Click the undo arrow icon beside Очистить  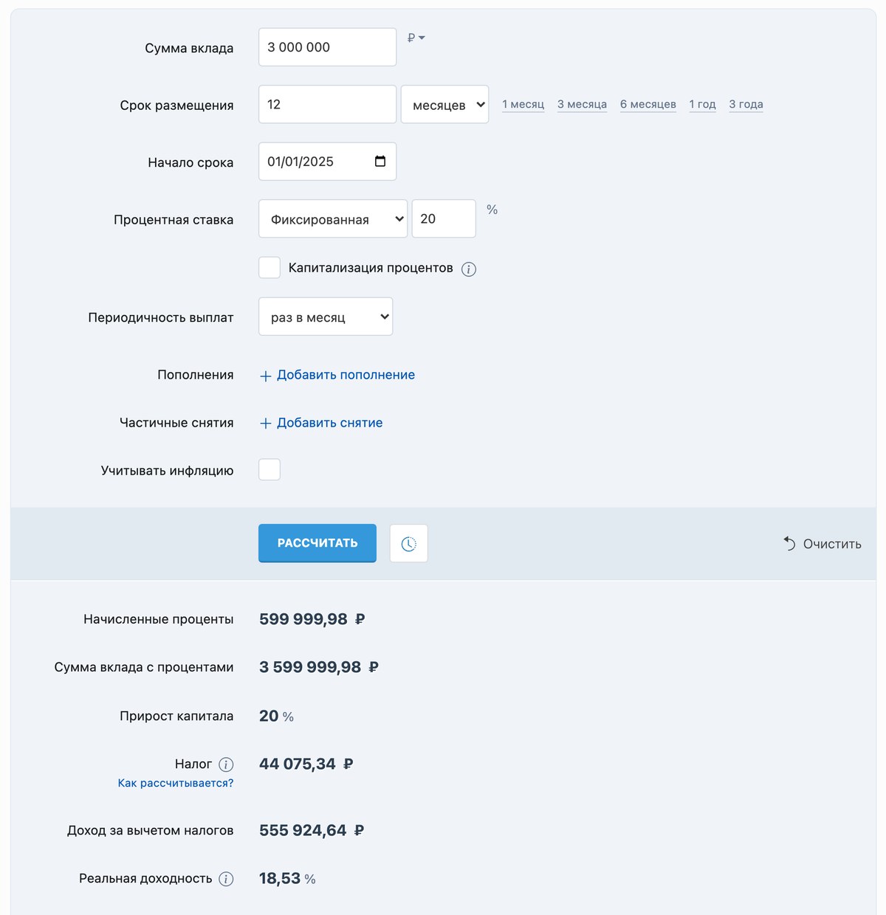(x=789, y=543)
